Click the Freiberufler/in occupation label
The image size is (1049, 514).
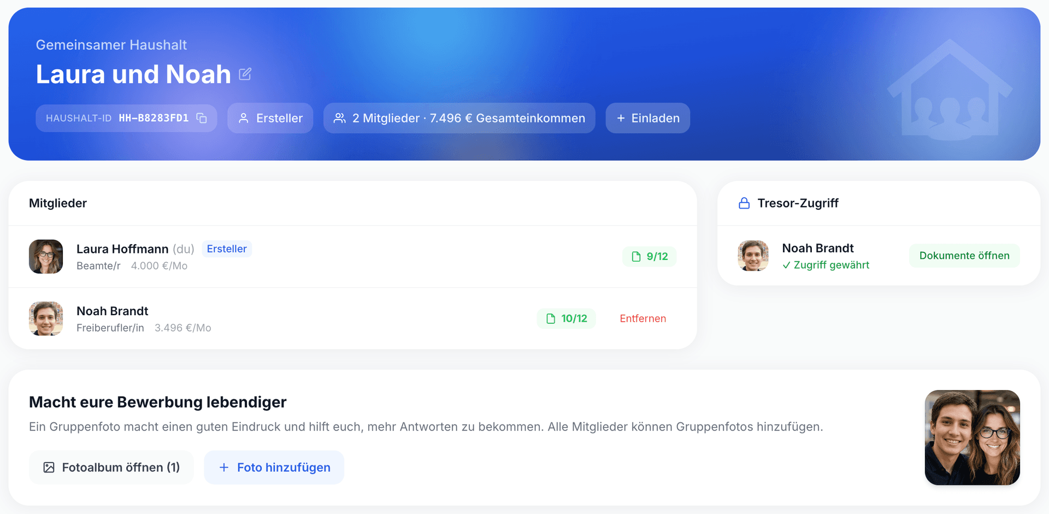tap(110, 328)
